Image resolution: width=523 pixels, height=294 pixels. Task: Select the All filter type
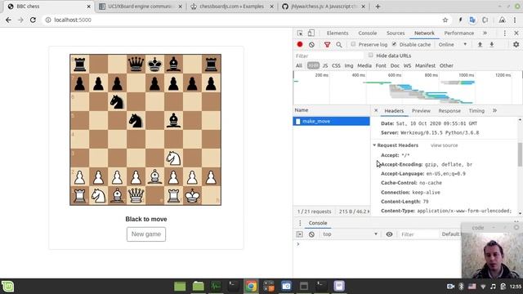coord(299,65)
